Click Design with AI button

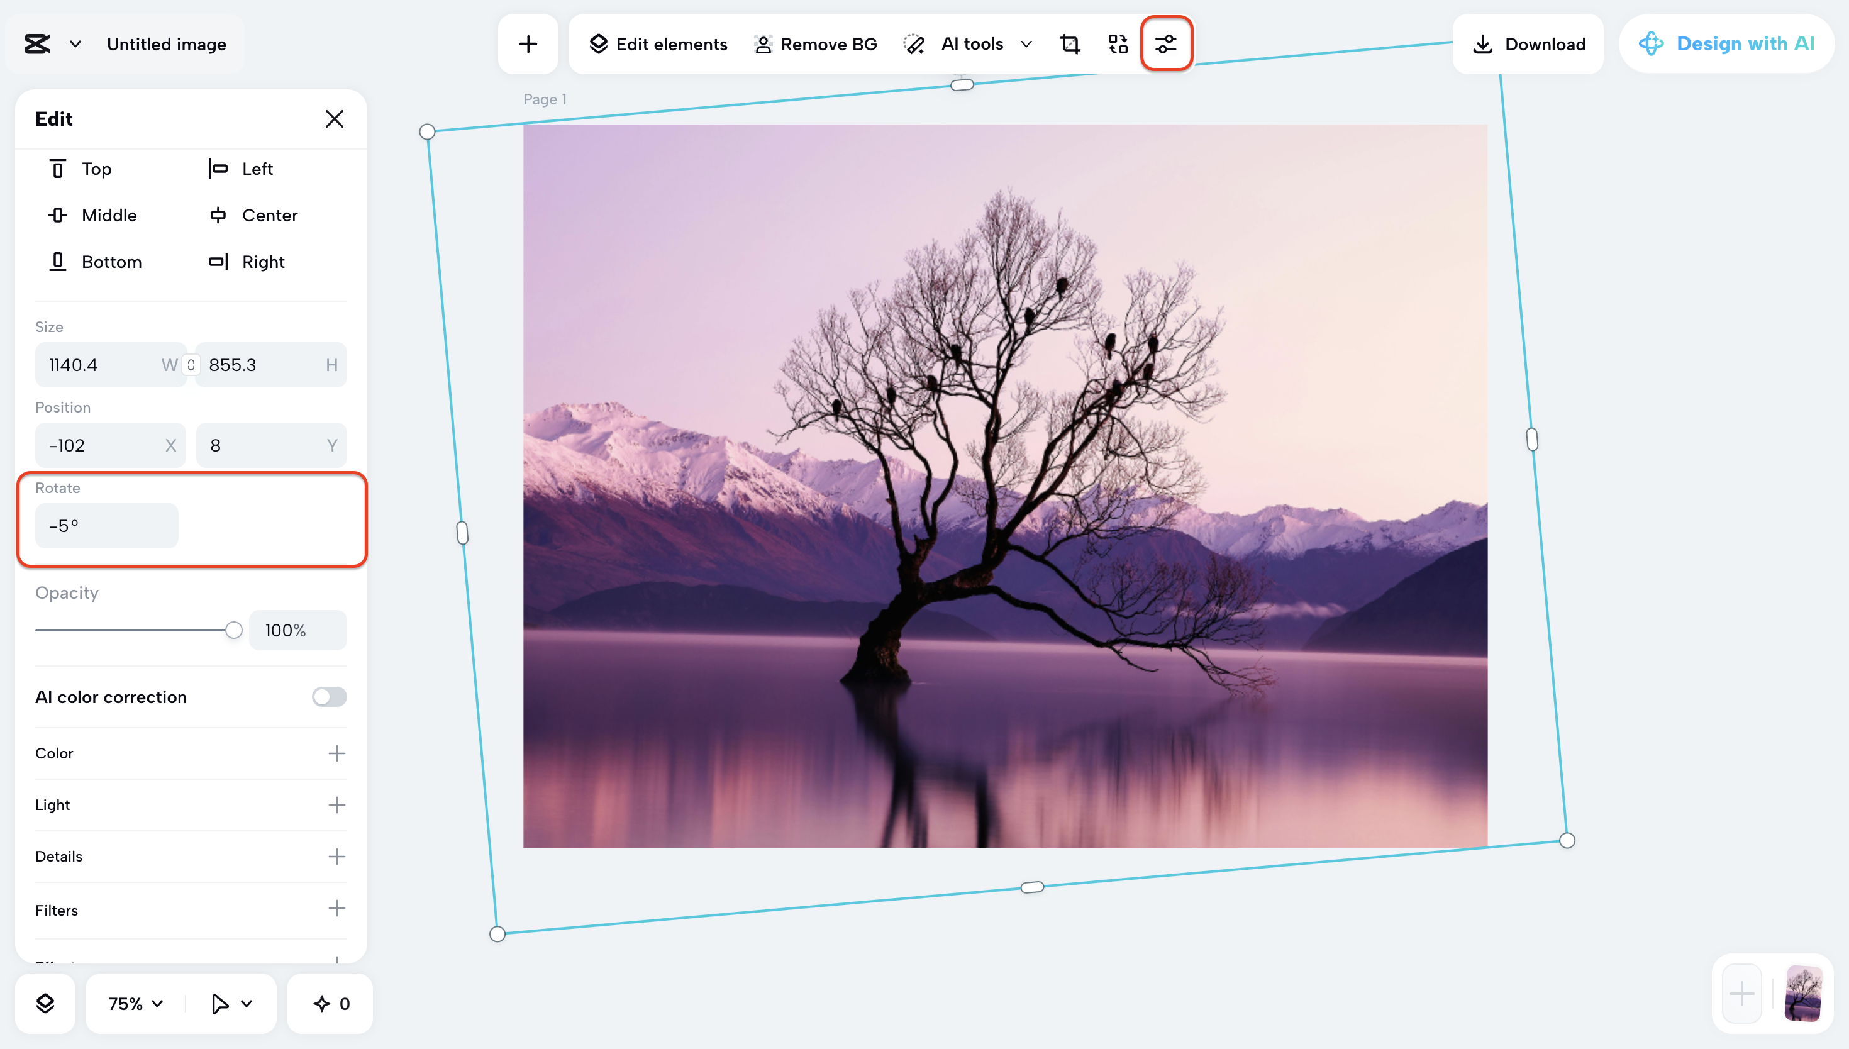pyautogui.click(x=1726, y=44)
